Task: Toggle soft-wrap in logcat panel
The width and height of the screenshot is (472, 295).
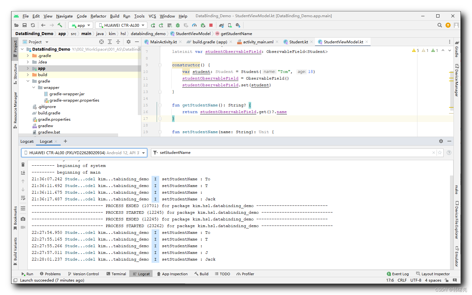Action: tap(23, 198)
